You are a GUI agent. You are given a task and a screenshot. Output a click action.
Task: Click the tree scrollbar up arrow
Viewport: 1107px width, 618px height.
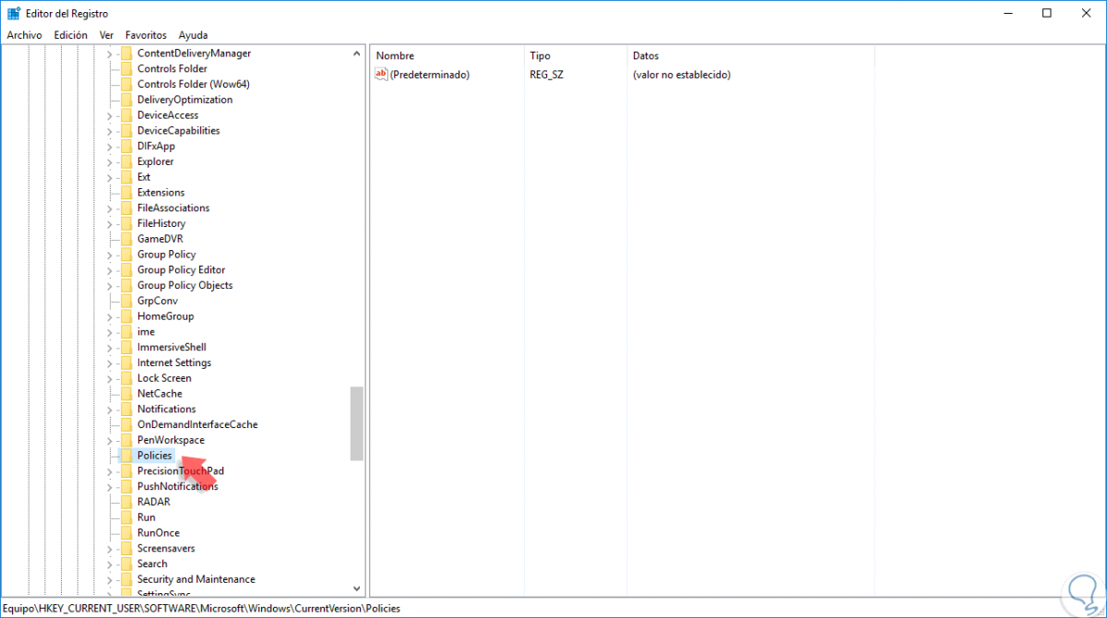(357, 53)
